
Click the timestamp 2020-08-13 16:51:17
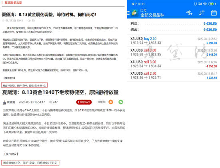click(32, 102)
